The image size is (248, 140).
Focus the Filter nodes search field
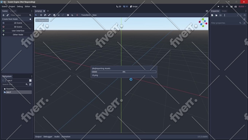(21, 15)
